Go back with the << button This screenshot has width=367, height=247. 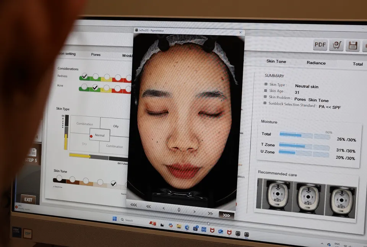(148, 206)
